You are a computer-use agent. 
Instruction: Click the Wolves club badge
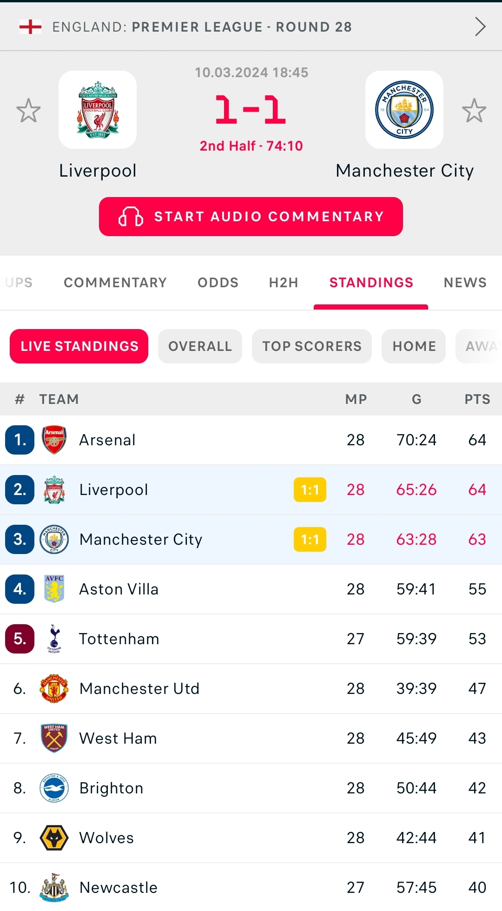click(x=54, y=838)
